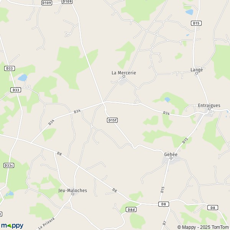Select the D15f road shield
This screenshot has width=230, height=230.
point(112,120)
